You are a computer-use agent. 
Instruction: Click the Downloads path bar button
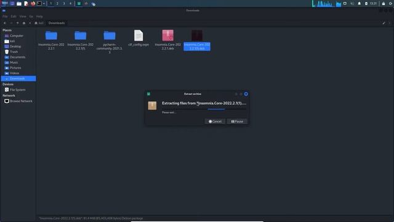click(57, 23)
